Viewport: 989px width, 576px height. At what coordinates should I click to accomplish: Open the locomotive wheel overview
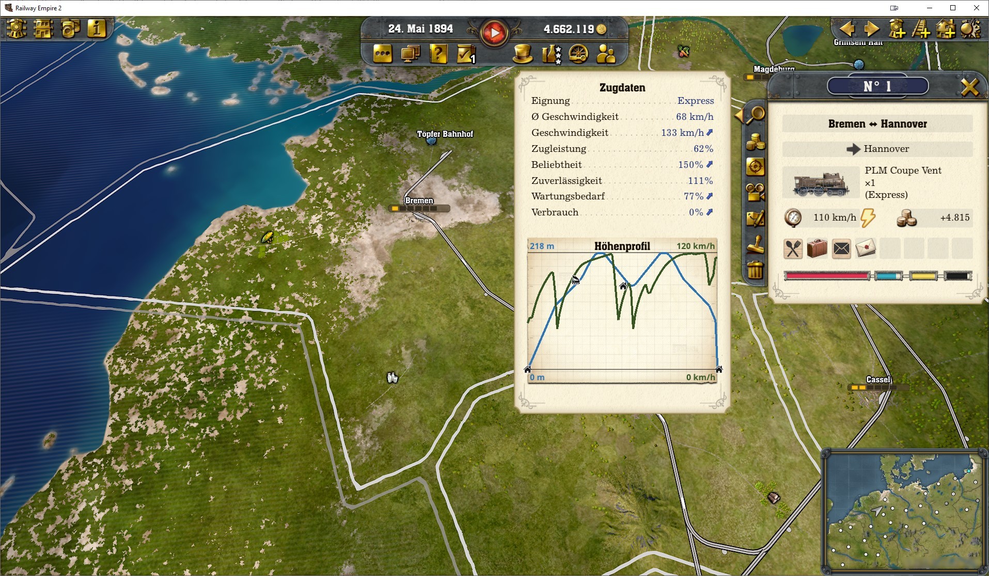(578, 54)
